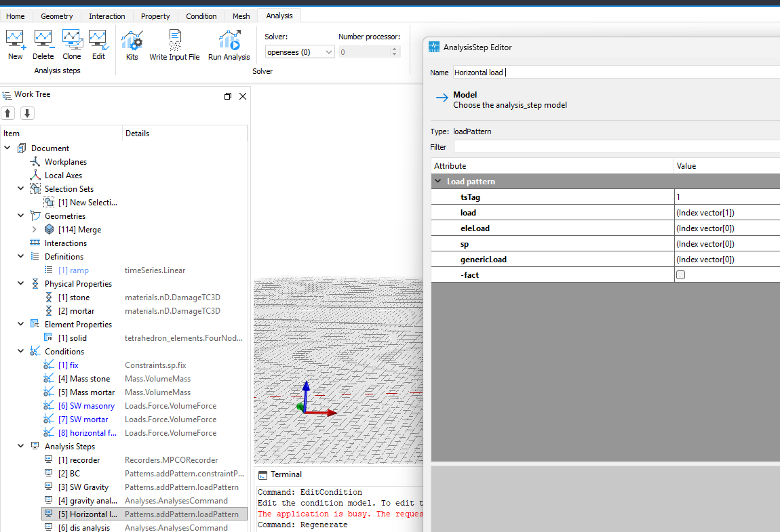Select [1] ramp time series definition
The image size is (780, 532).
[x=73, y=270]
